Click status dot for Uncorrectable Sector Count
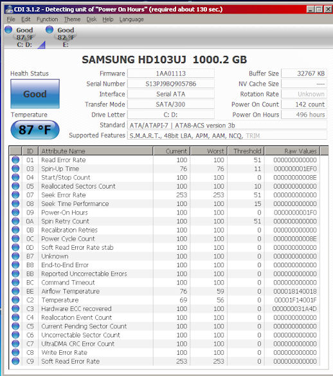The width and height of the screenshot is (333, 376). click(15, 335)
